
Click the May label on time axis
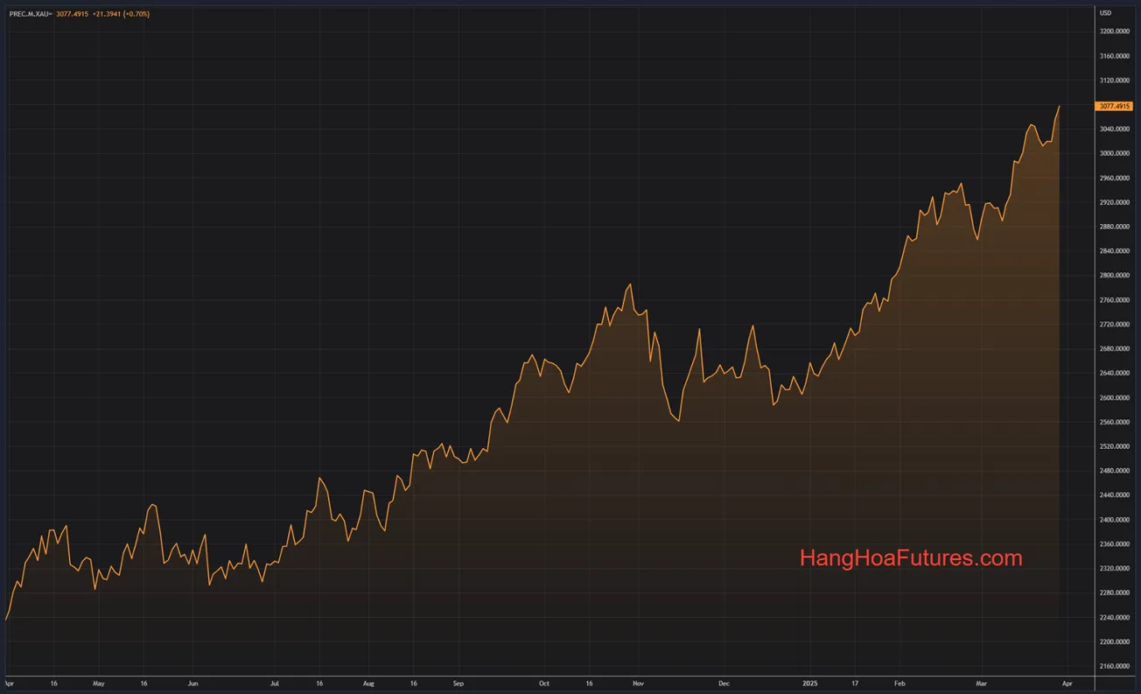coord(98,683)
